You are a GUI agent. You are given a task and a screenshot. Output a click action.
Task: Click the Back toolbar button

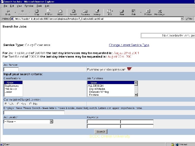coord(8,12)
